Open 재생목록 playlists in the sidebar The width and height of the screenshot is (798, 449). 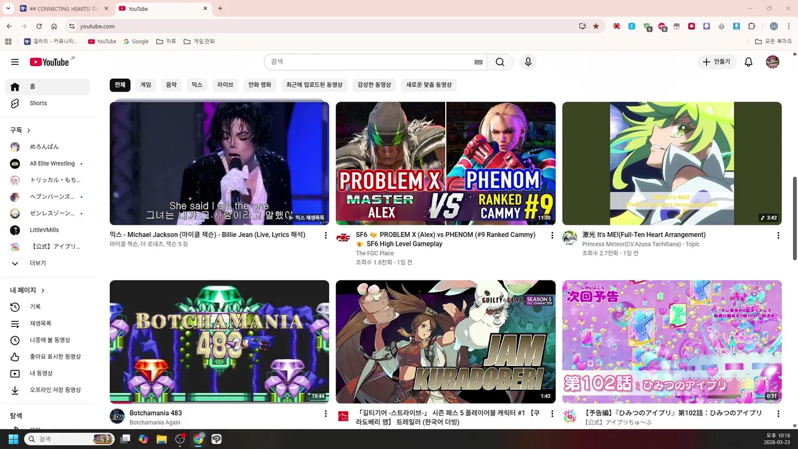click(x=47, y=324)
